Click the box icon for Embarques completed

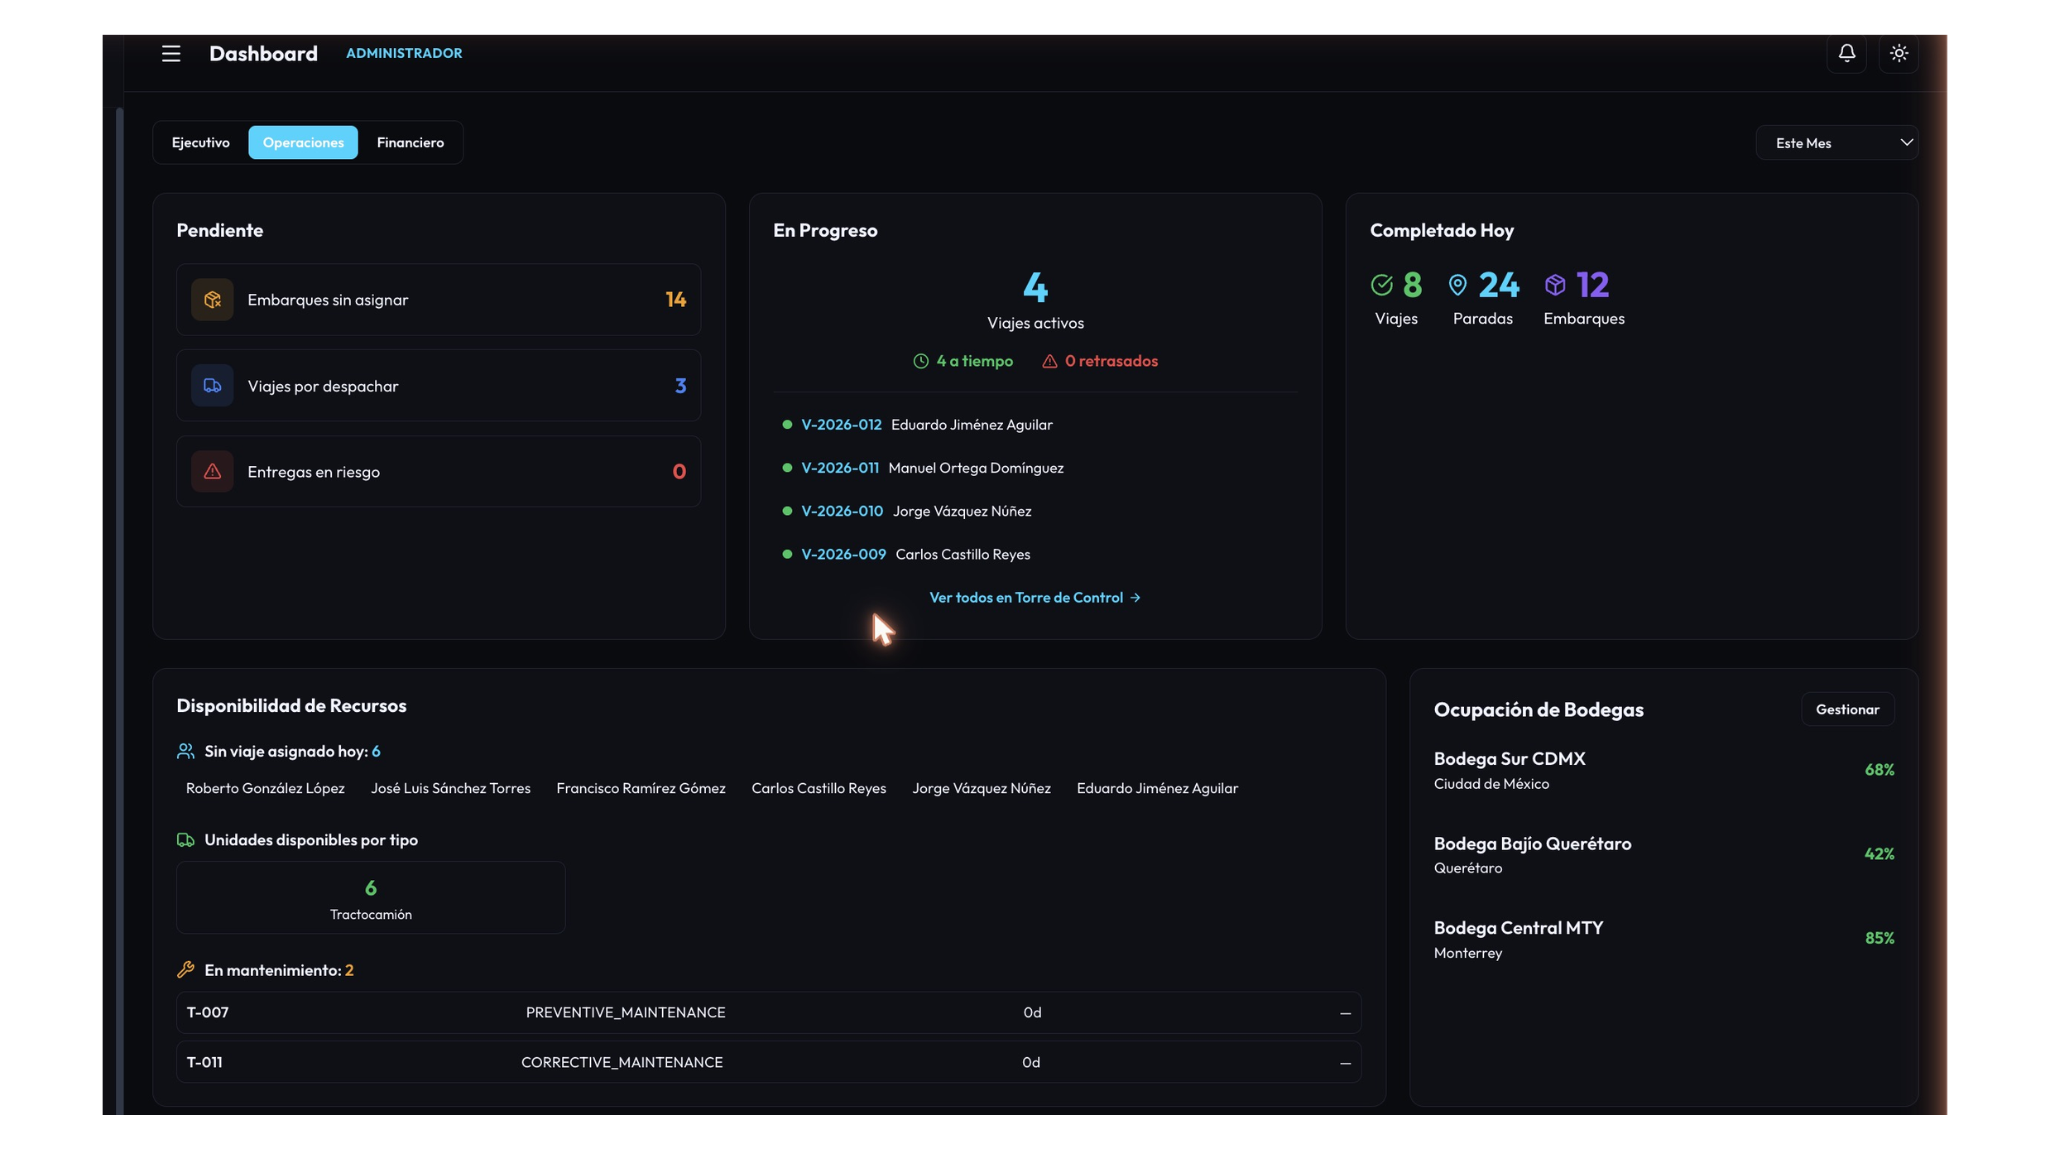(1554, 285)
